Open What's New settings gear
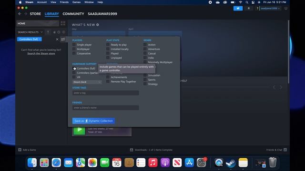 (x=98, y=25)
